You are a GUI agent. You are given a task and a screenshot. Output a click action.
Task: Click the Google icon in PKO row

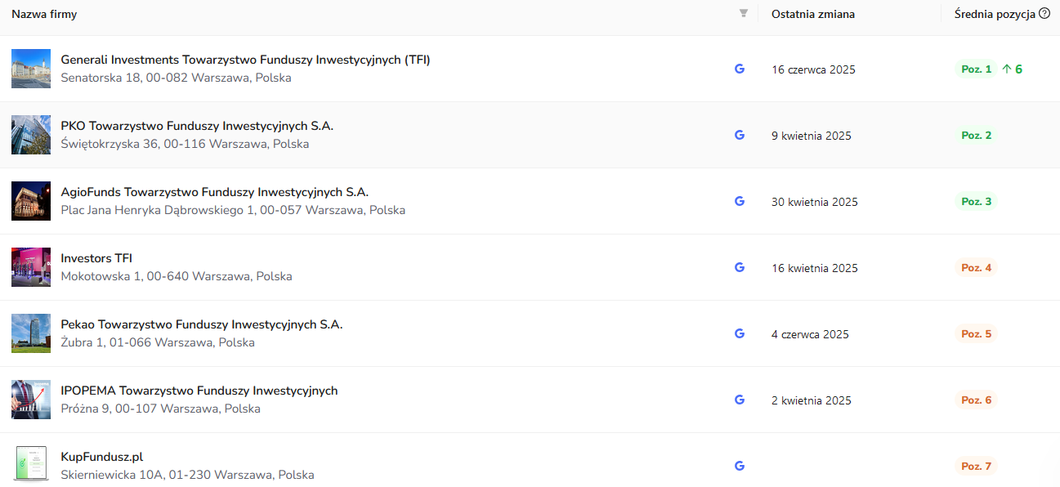[740, 136]
